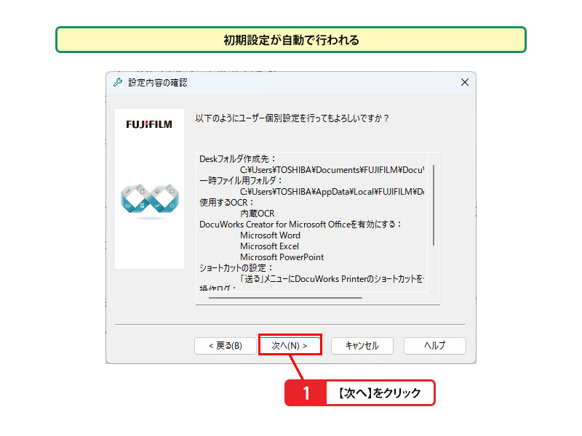Viewport: 582px width, 436px height.
Task: Select the 'Microsoft PowerPoint' entry
Action: point(282,257)
